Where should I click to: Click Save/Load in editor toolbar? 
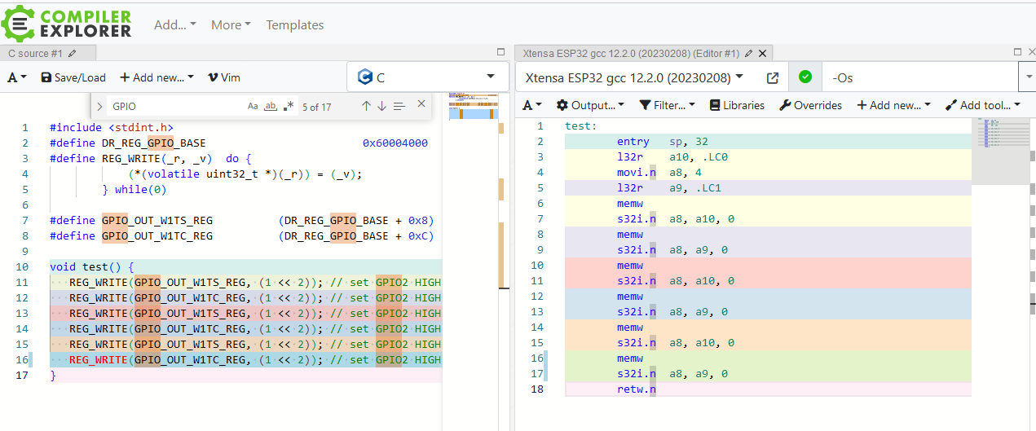click(x=73, y=77)
